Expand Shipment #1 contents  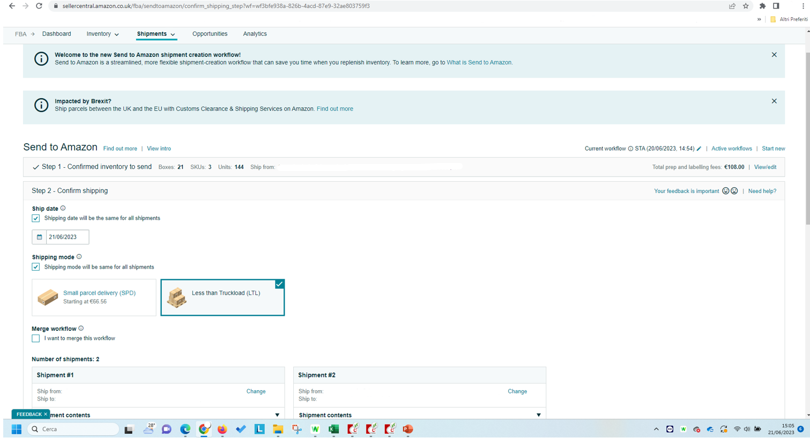[277, 415]
